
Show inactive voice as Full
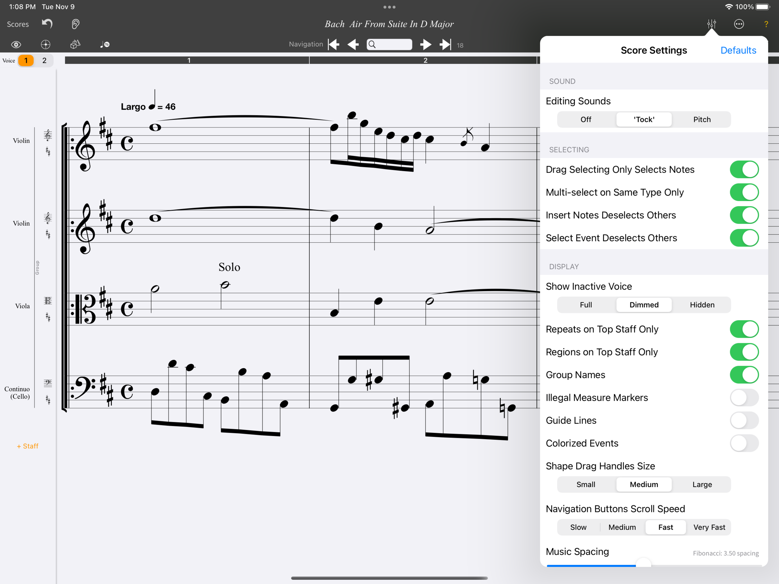pyautogui.click(x=586, y=305)
